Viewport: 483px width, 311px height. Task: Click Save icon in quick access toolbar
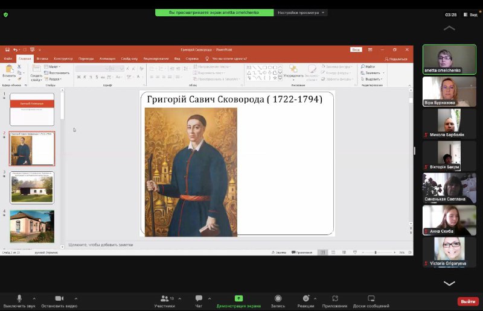point(7,49)
